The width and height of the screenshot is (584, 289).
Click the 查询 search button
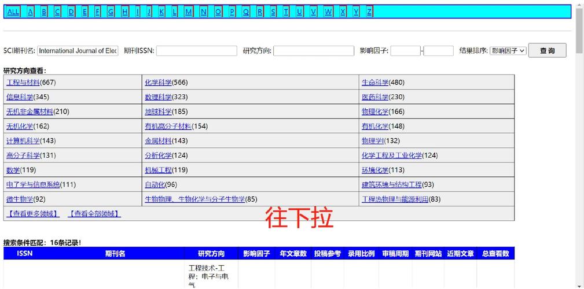(547, 51)
